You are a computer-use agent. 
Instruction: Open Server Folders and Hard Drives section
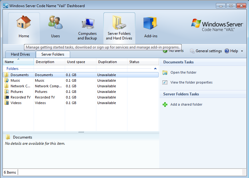tap(119, 28)
